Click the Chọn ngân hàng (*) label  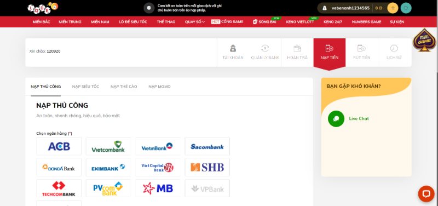pos(54,133)
